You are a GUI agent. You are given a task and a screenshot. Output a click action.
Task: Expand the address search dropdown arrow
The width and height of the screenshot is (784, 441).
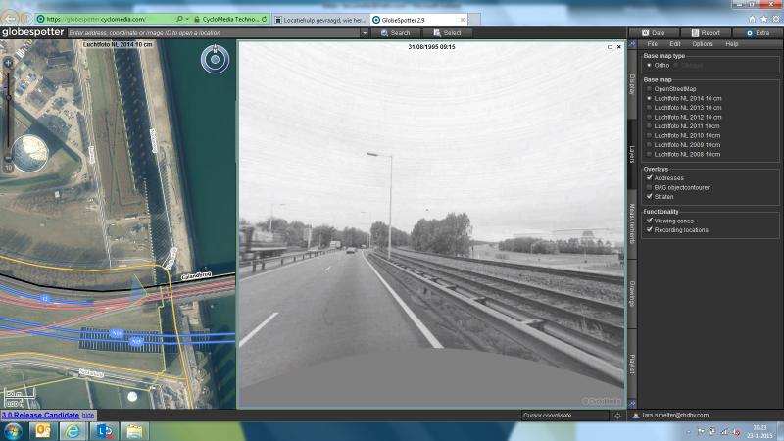pyautogui.click(x=365, y=33)
